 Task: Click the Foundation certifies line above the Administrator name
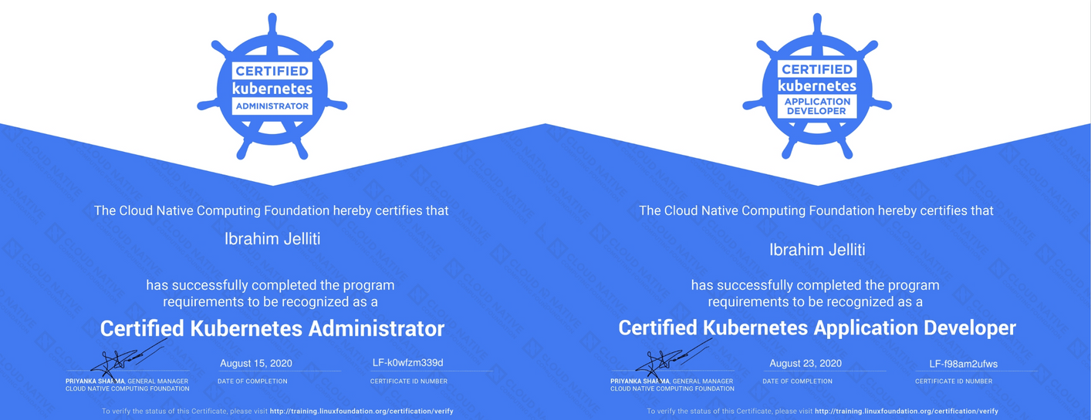click(x=272, y=210)
